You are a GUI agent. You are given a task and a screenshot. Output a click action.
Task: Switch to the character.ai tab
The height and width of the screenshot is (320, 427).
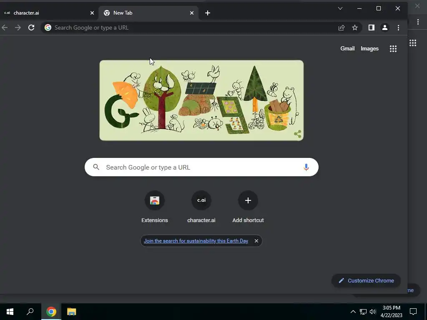tap(49, 13)
